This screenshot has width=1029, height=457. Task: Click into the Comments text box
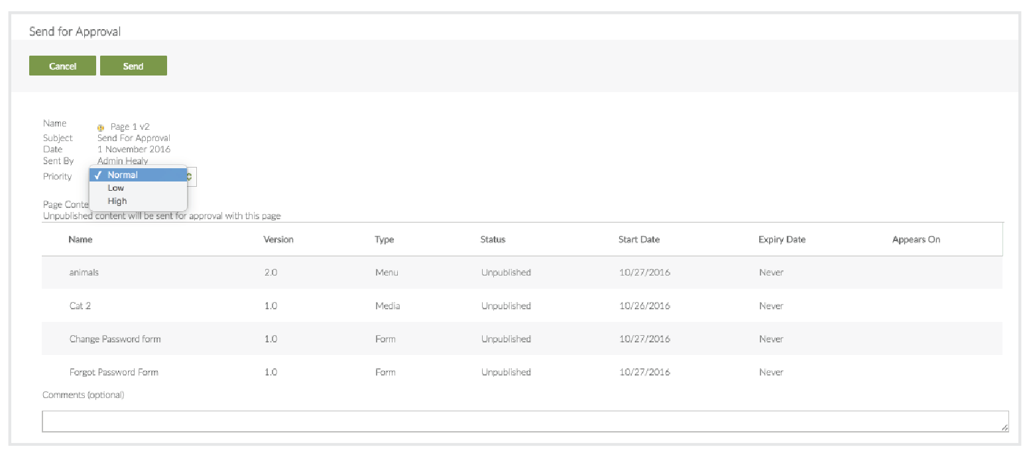(x=524, y=421)
